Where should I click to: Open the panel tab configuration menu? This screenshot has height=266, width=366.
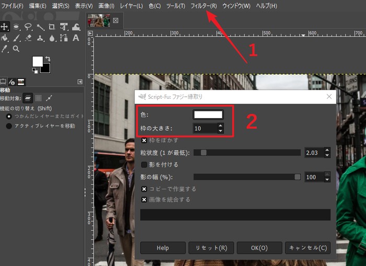pos(80,82)
